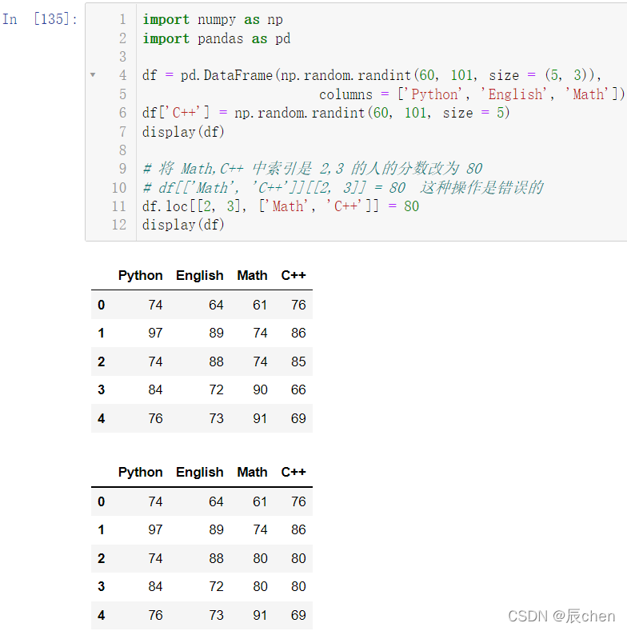
Task: Click Math value 80 in row 2, second table
Action: [259, 558]
